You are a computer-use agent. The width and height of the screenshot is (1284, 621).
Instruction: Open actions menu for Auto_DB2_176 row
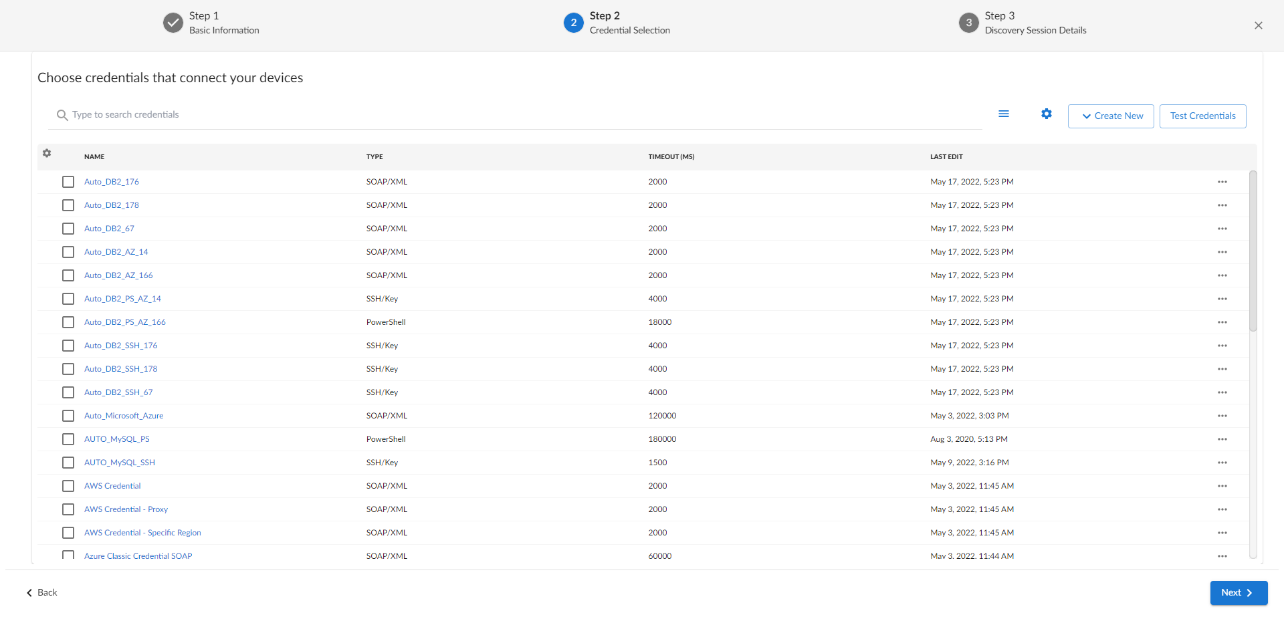click(x=1222, y=182)
